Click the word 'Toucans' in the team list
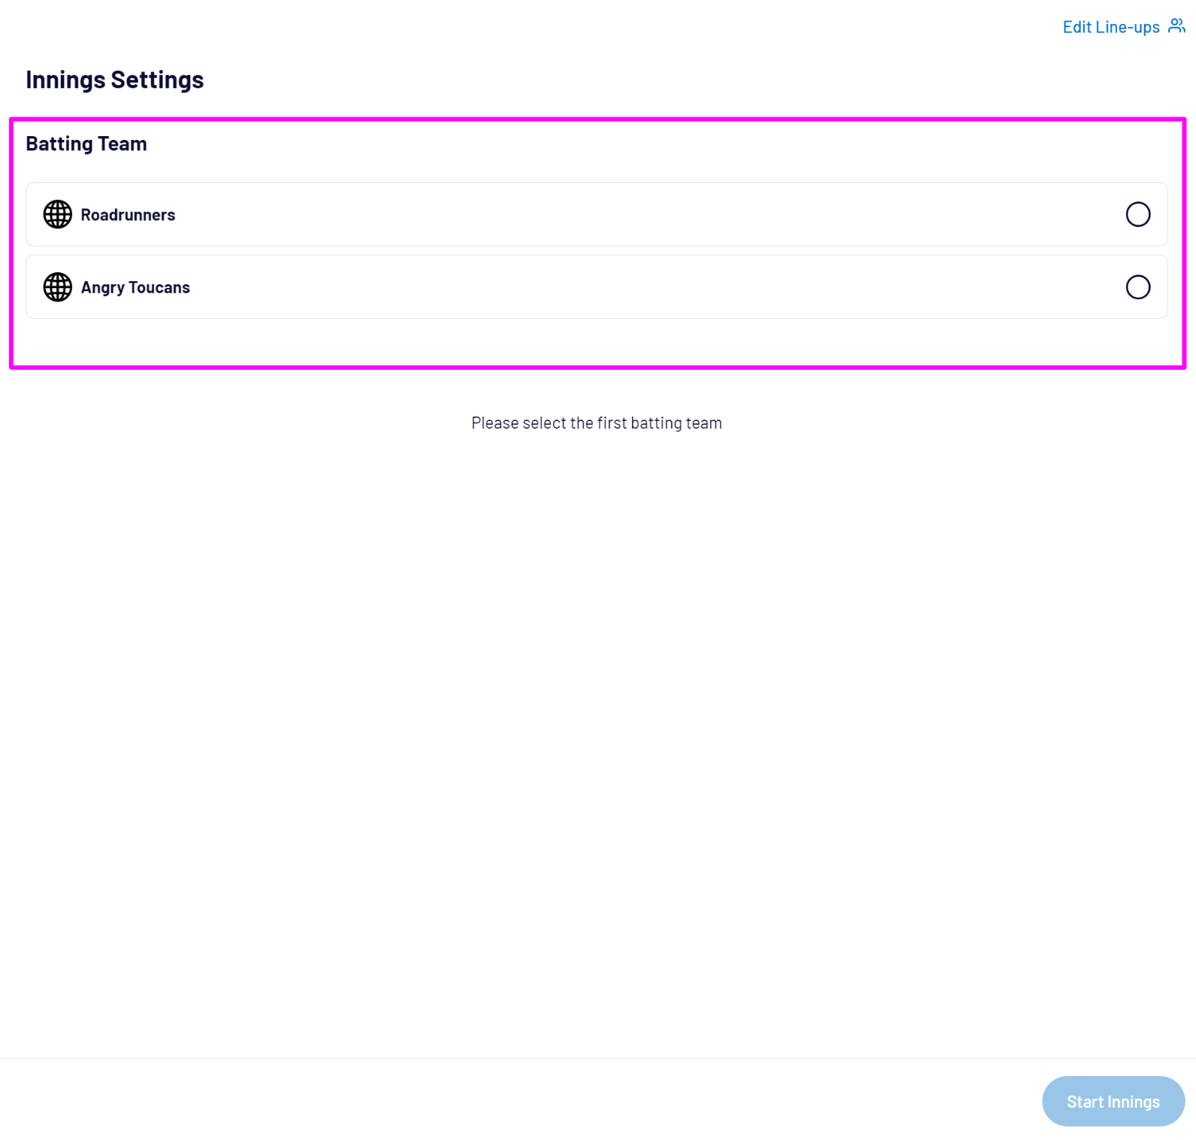 [159, 287]
